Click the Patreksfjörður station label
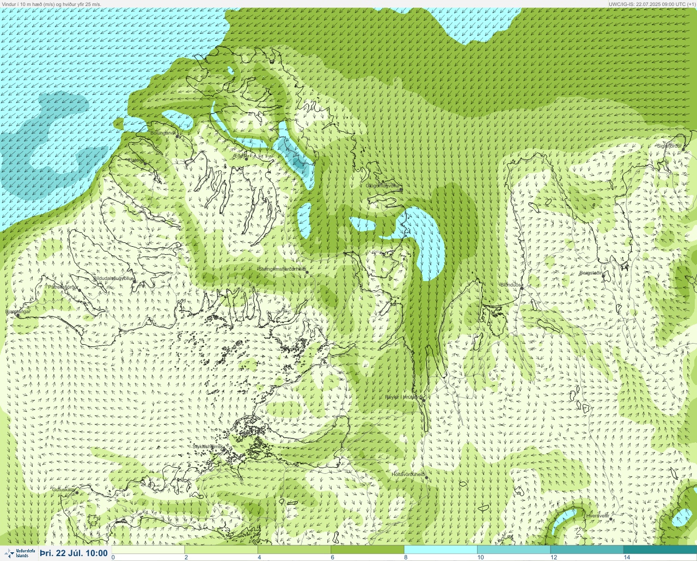Viewport: 697px width, 561px height. click(x=63, y=286)
